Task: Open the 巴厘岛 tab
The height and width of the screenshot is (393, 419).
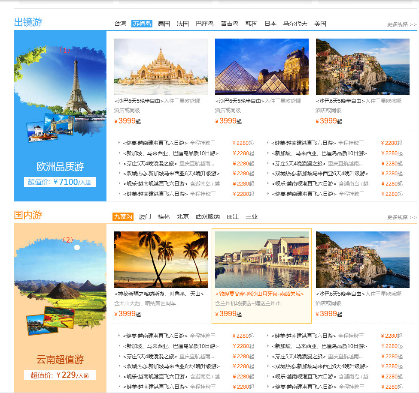Action: point(205,24)
